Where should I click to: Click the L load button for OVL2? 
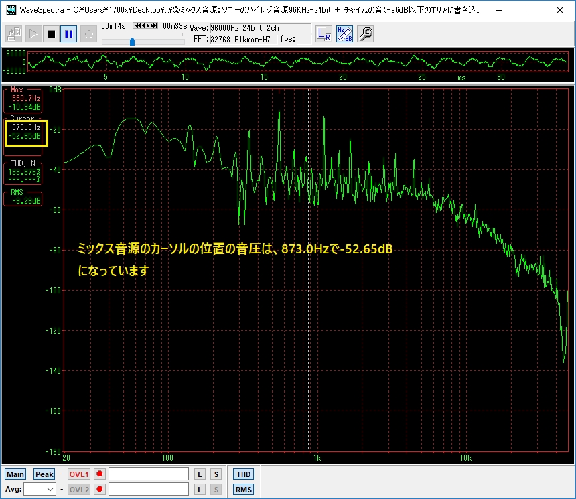[200, 490]
